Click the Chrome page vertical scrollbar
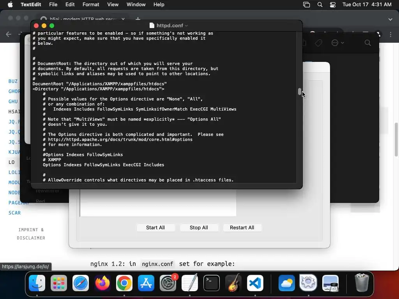399x299 pixels. 396,139
